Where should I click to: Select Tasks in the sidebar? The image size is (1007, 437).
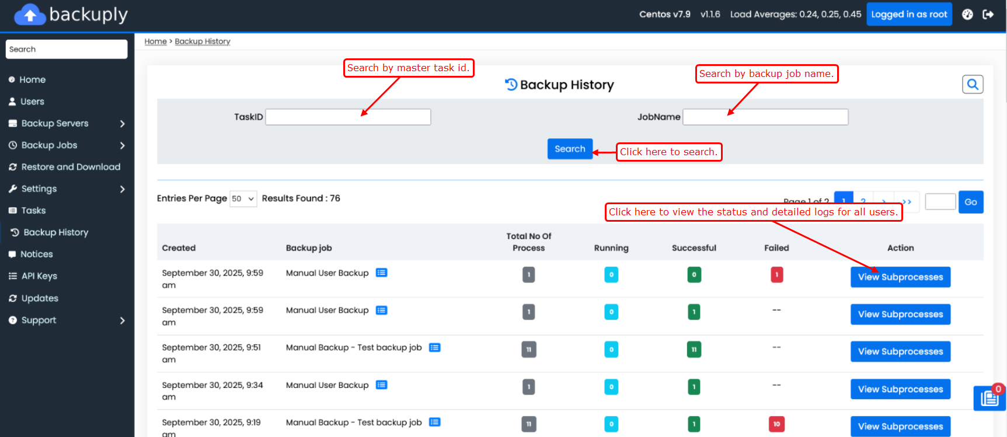coord(33,211)
